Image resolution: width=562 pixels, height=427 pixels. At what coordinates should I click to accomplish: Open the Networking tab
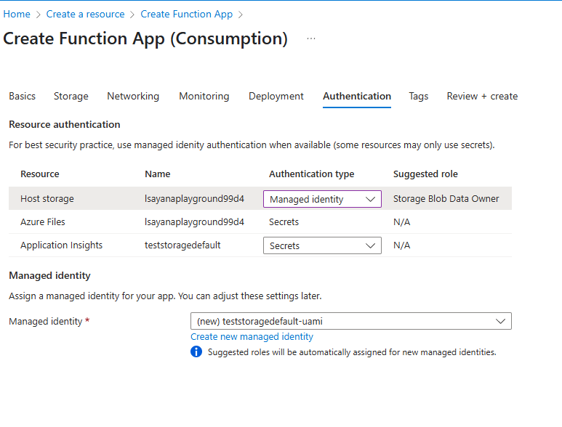(133, 96)
